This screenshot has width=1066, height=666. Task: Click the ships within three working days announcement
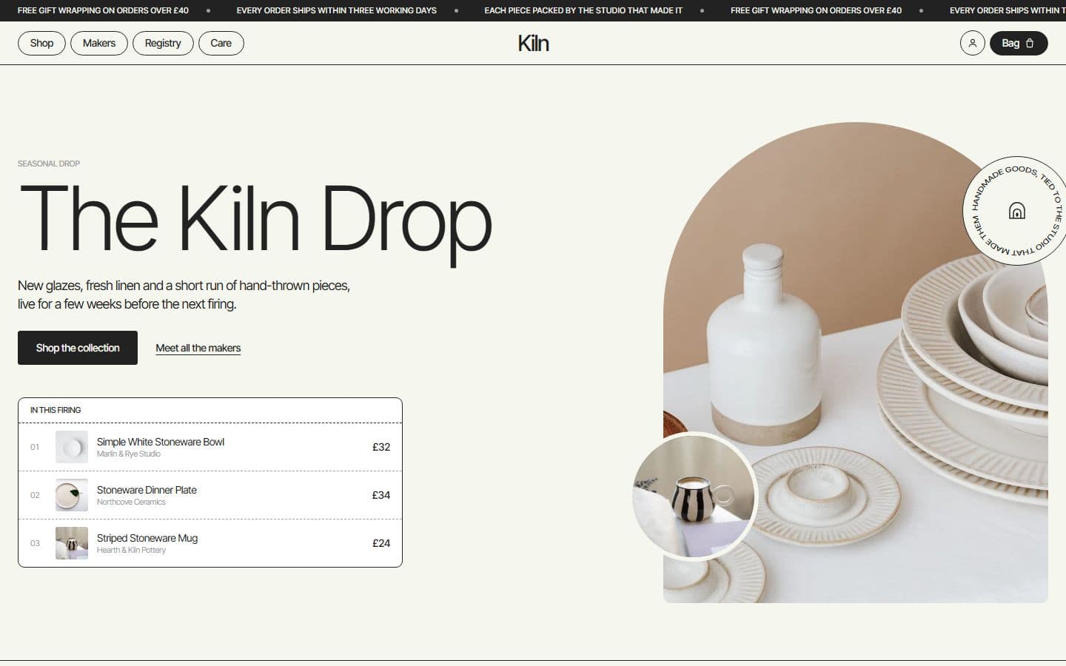click(337, 10)
